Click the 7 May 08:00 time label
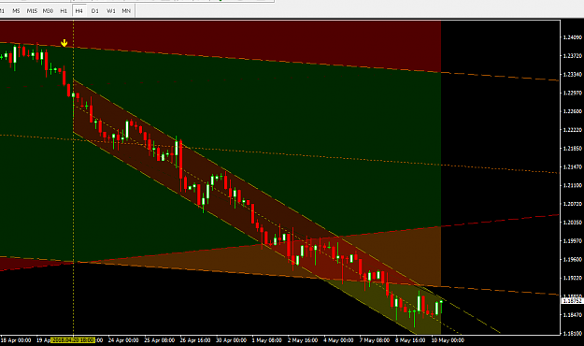The width and height of the screenshot is (584, 346). [375, 340]
